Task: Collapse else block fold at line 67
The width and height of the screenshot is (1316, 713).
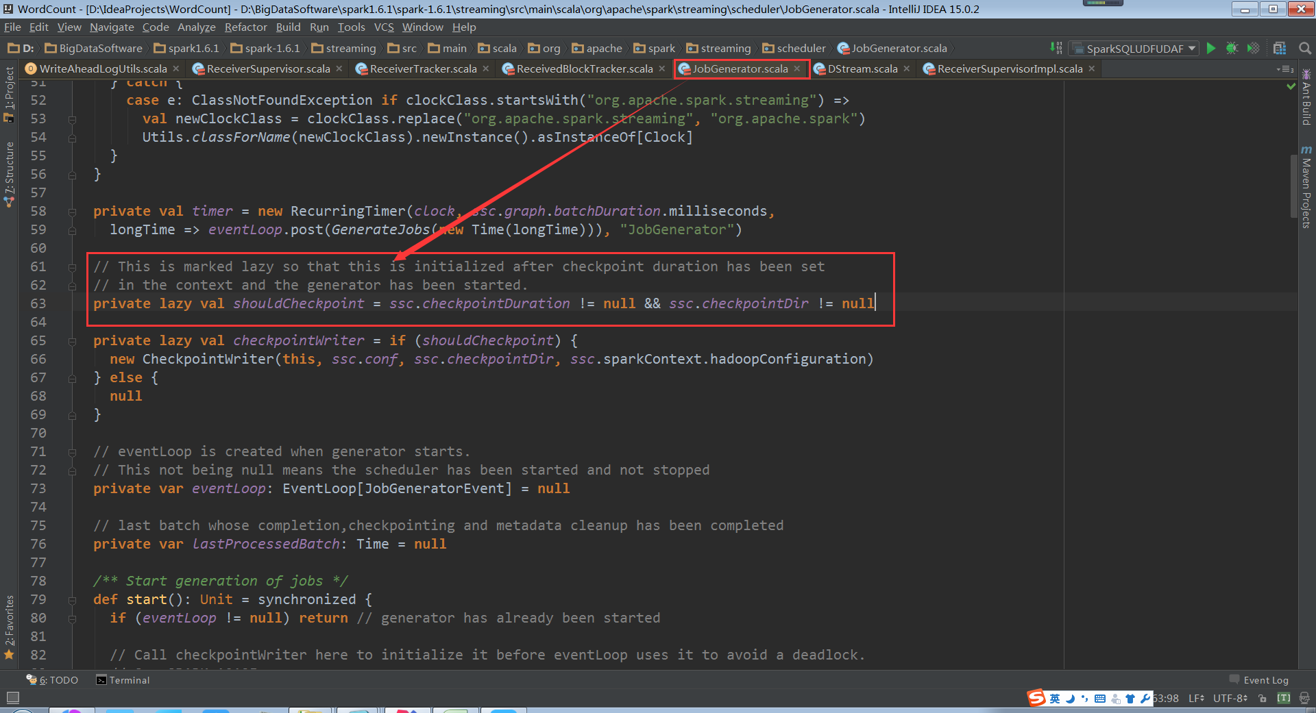Action: (x=72, y=378)
